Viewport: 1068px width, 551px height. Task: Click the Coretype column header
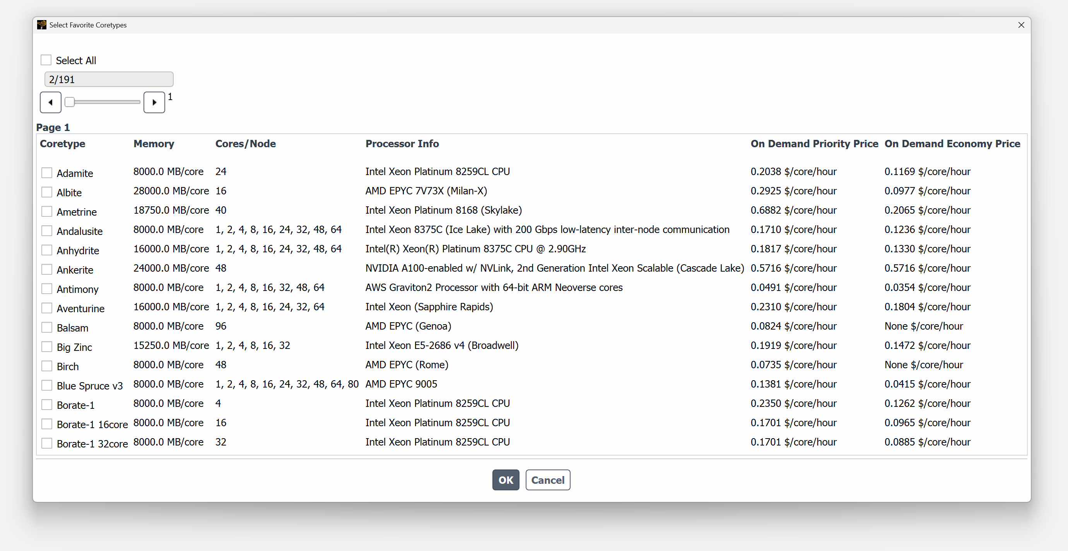63,144
